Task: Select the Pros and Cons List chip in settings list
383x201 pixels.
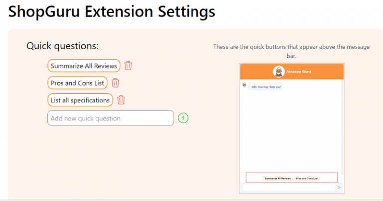Action: coord(77,83)
